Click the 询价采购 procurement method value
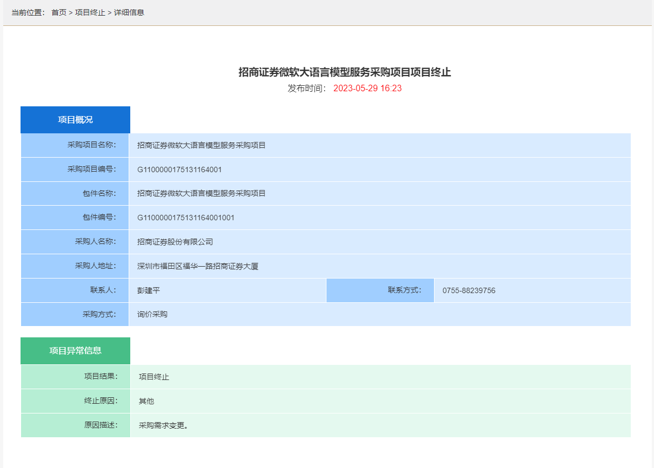This screenshot has width=654, height=468. [x=152, y=314]
